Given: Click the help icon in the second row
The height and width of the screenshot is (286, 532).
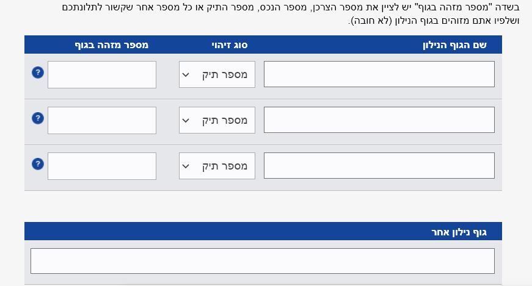Looking at the screenshot, I should click(x=37, y=118).
